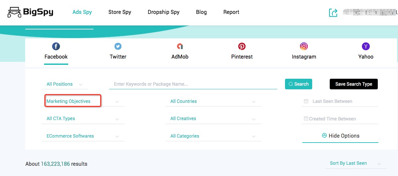Go to Dropship Spy page
Screen dimensions: 398x176
(163, 12)
